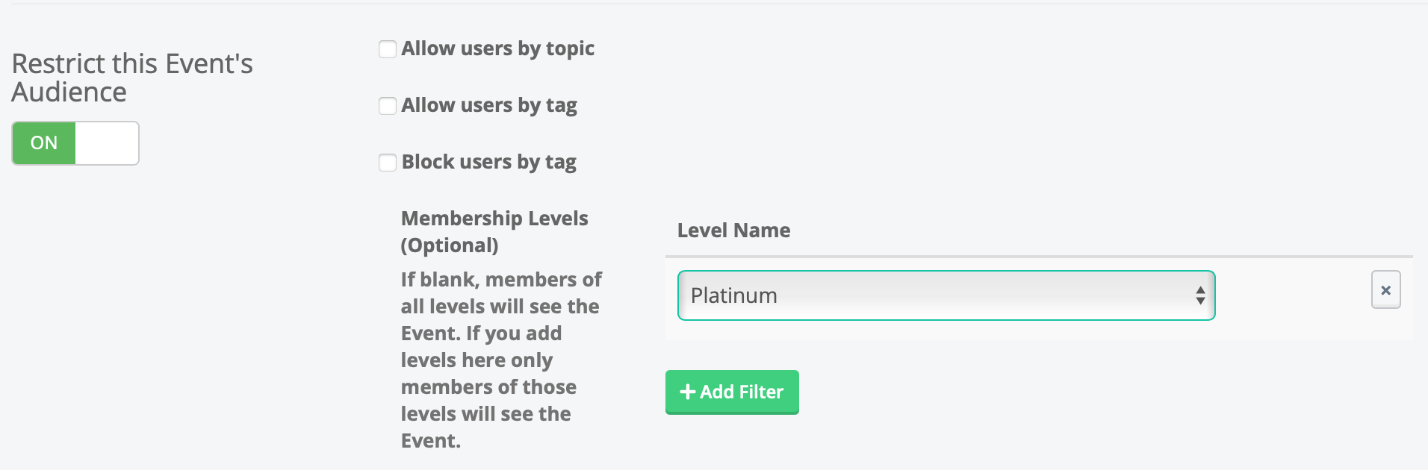Click empty row space right of Platinum select
1428x470 pixels.
(x=1292, y=298)
